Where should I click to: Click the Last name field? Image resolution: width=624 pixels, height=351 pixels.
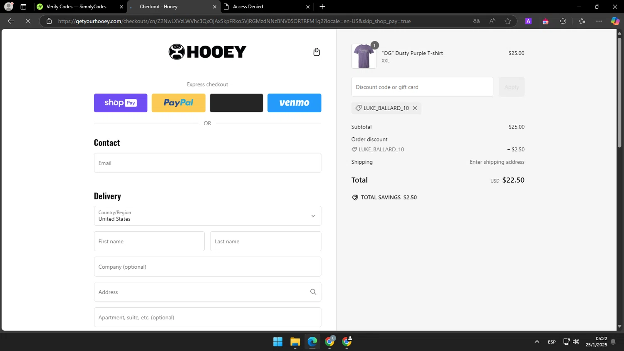pyautogui.click(x=265, y=241)
